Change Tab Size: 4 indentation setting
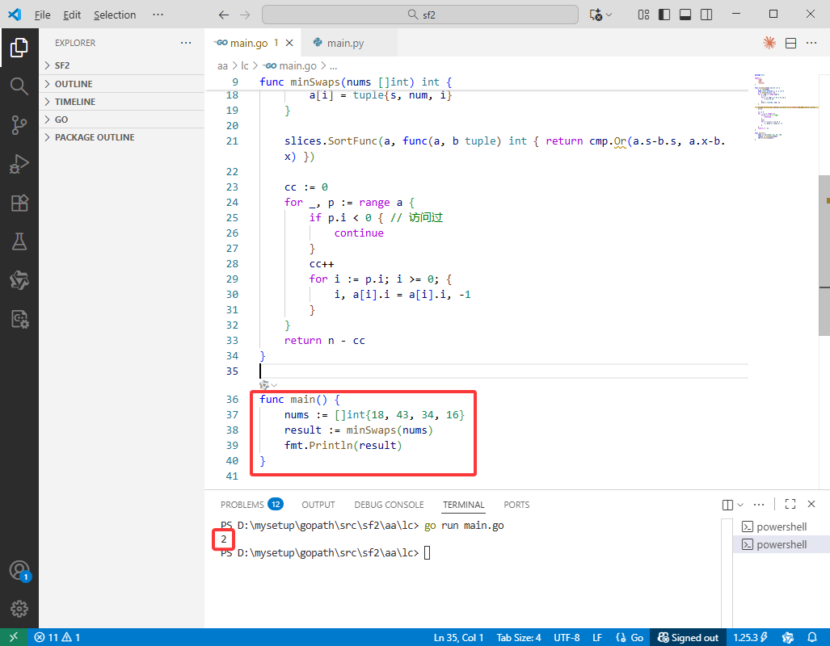This screenshot has height=646, width=830. (519, 637)
